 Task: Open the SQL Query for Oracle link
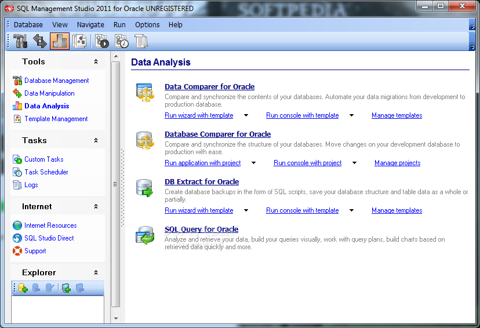201,229
